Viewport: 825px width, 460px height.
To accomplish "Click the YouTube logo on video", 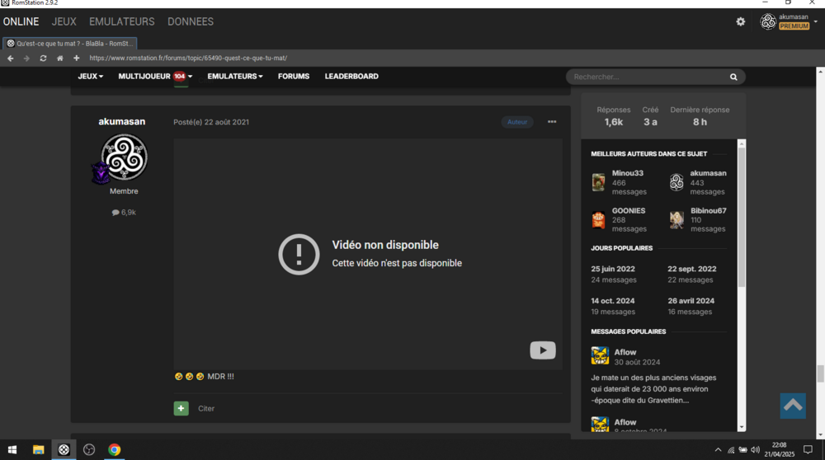I will [542, 350].
